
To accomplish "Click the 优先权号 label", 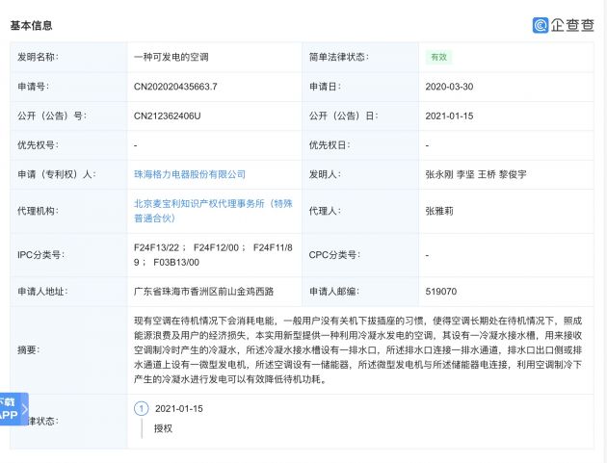I will (x=38, y=145).
